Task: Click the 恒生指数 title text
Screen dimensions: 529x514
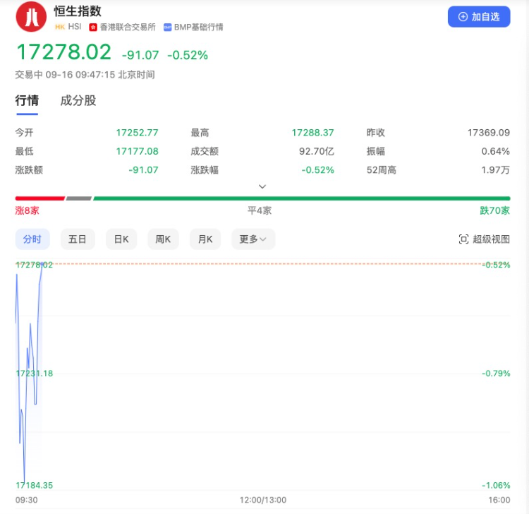Action: click(78, 11)
